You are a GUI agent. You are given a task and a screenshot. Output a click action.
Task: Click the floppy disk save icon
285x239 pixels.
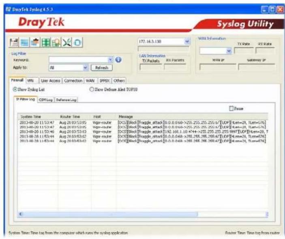(x=14, y=42)
